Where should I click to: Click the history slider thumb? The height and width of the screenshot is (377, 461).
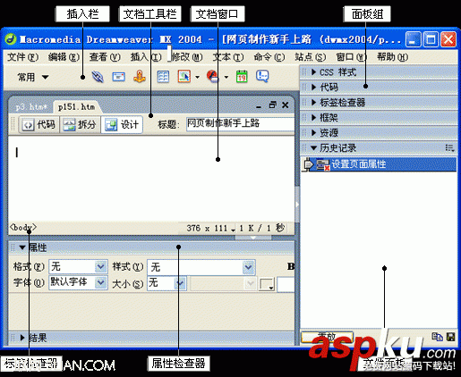tap(308, 164)
